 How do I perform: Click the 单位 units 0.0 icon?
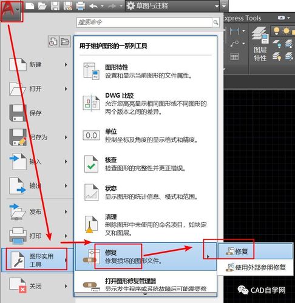(x=91, y=135)
